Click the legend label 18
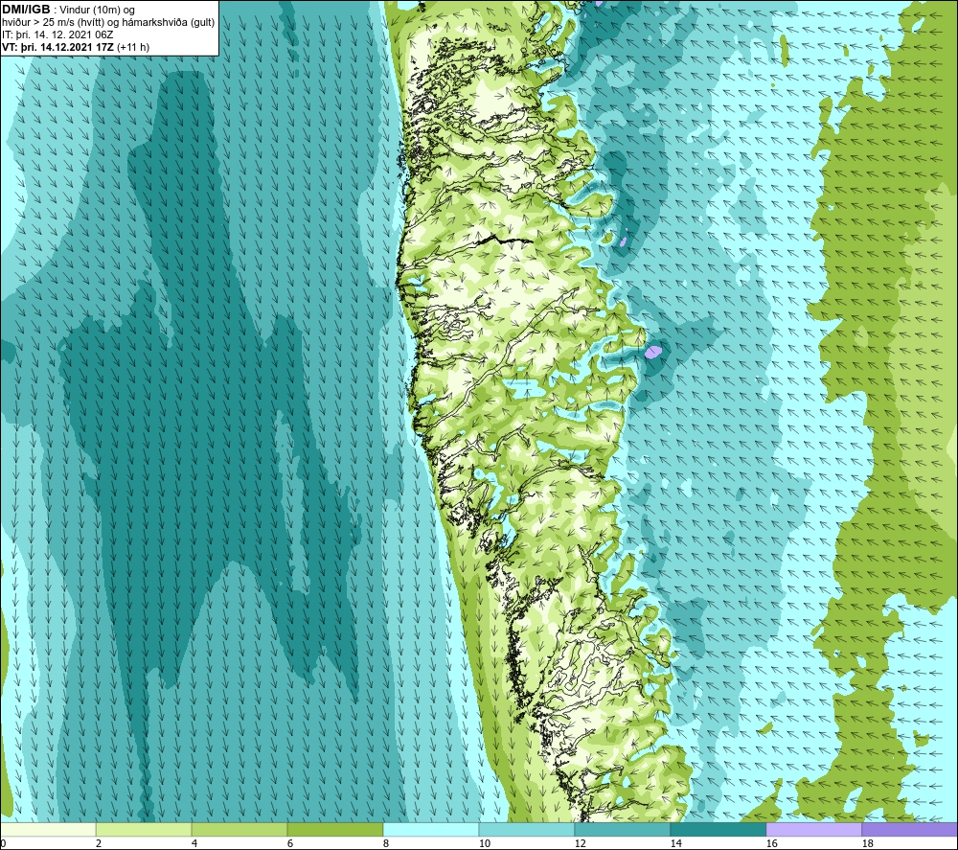 (867, 843)
